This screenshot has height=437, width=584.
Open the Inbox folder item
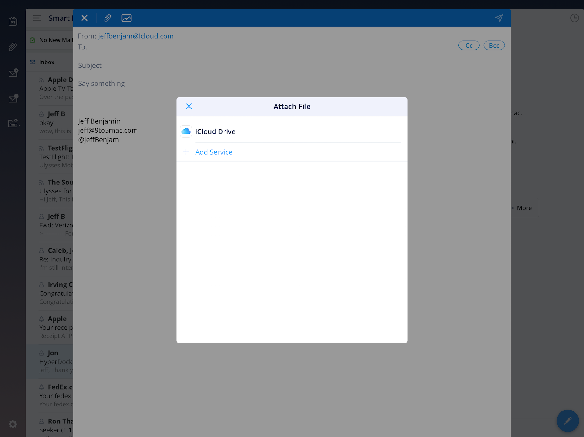[x=47, y=62]
